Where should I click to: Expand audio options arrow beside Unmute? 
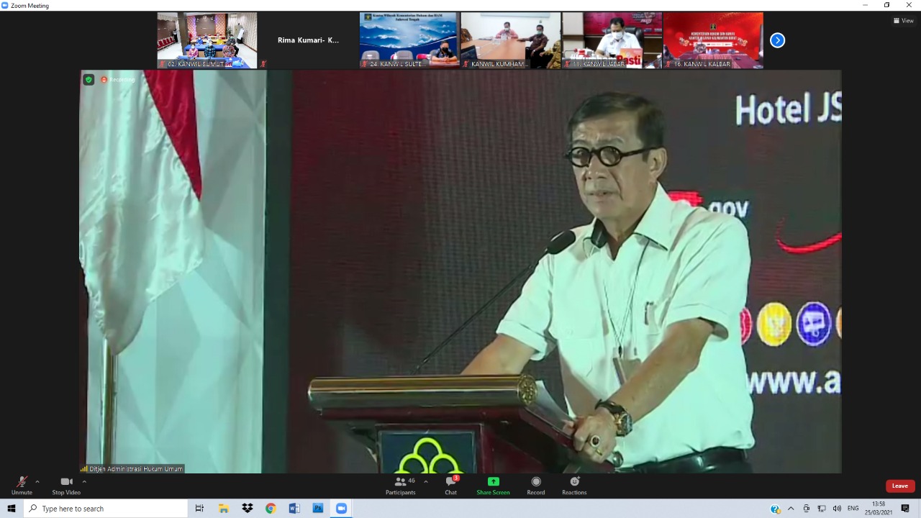(x=37, y=481)
